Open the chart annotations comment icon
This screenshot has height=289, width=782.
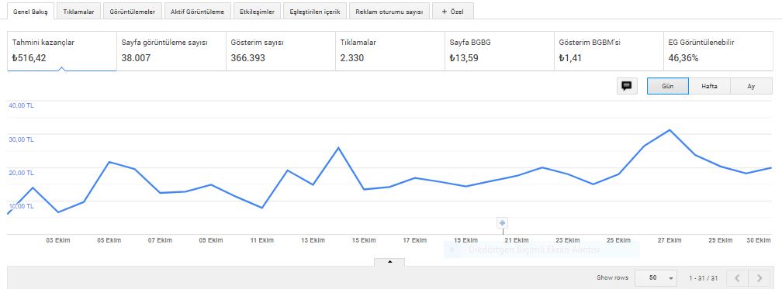(627, 86)
